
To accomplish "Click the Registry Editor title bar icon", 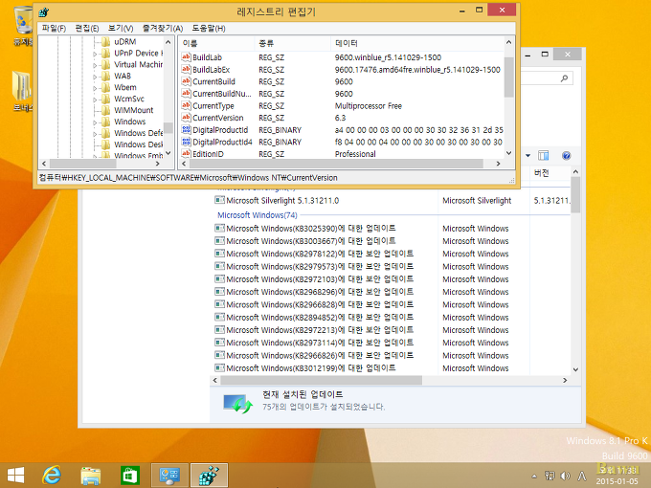I will [x=44, y=12].
